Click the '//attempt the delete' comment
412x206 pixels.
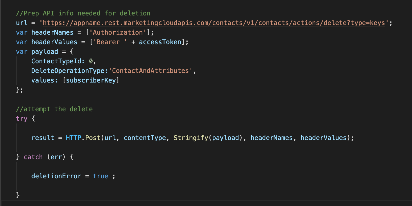[54, 109]
